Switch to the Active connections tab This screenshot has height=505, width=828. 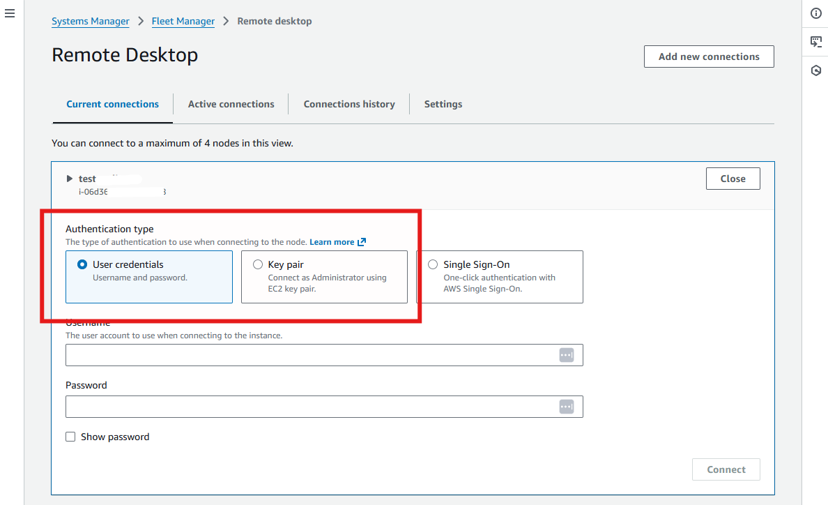[231, 103]
